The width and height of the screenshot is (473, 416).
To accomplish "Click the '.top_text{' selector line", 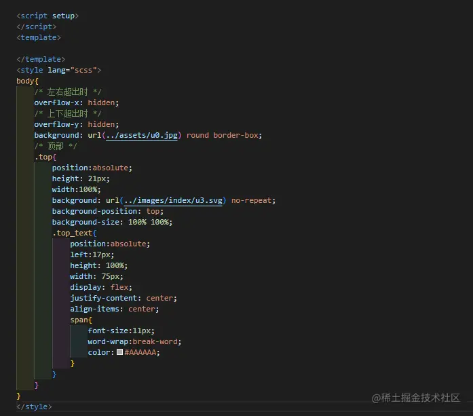I will (x=74, y=233).
